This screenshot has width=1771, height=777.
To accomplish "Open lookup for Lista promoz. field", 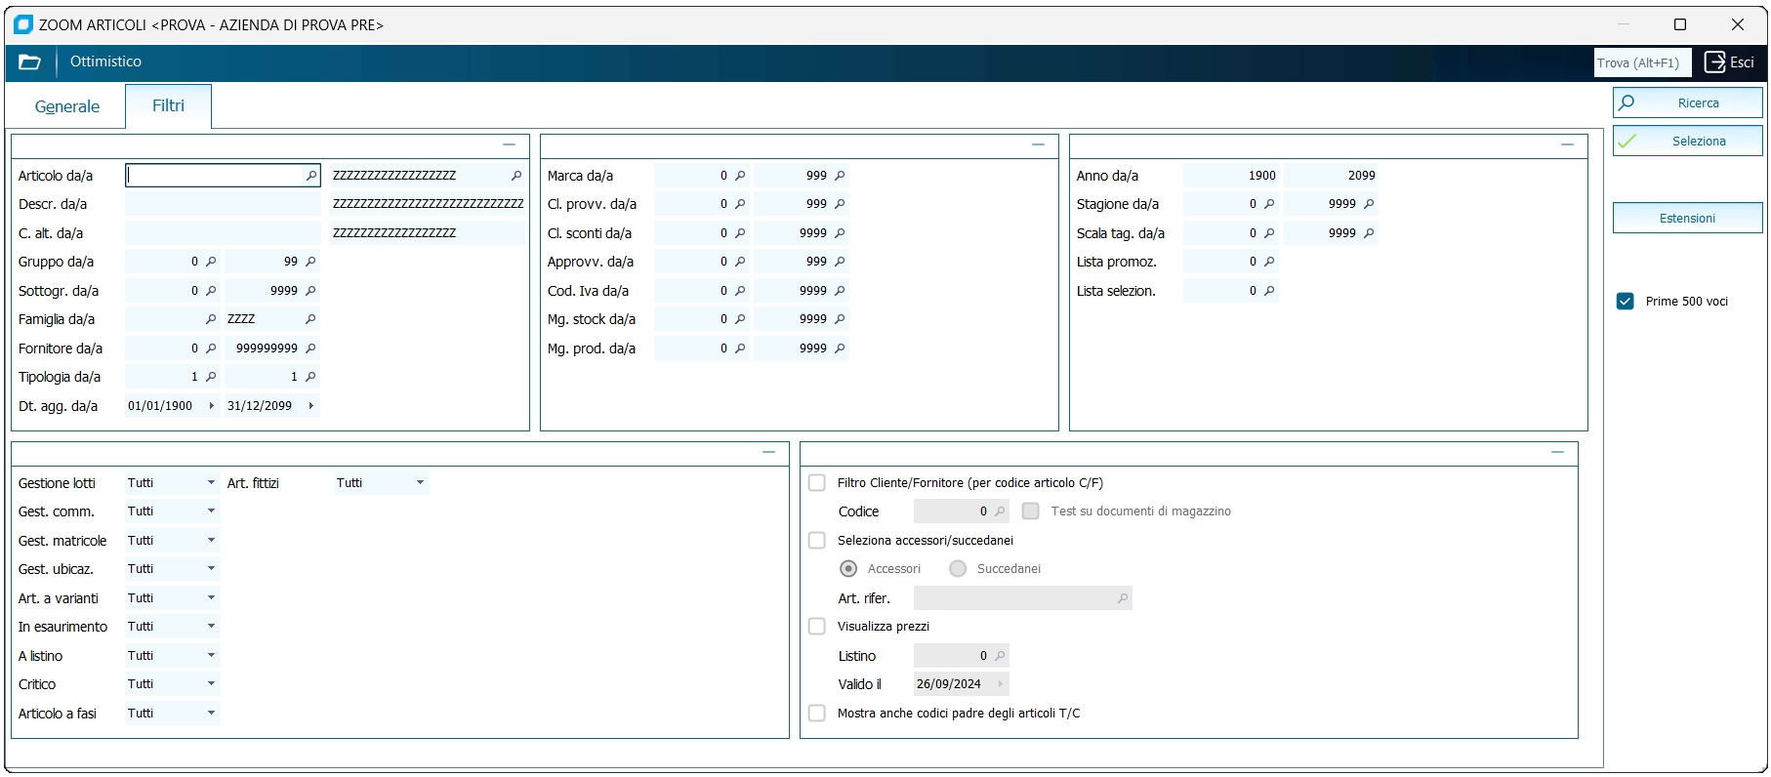I will click(x=1269, y=262).
